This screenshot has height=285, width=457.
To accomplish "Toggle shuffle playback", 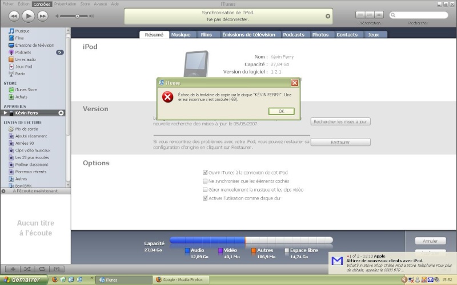I will tap(27, 269).
